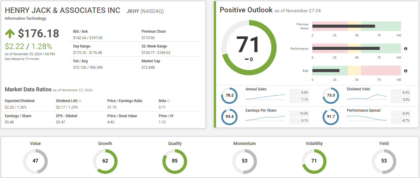Click the Positive Outlook heading
This screenshot has width=420, height=178.
246,10
